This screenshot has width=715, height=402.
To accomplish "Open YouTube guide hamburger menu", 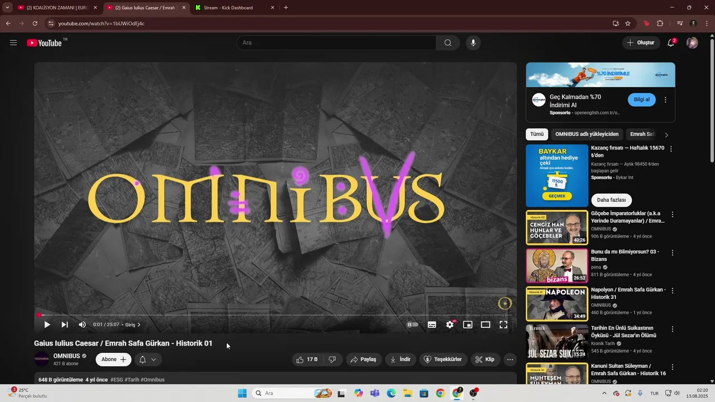I will (x=13, y=42).
